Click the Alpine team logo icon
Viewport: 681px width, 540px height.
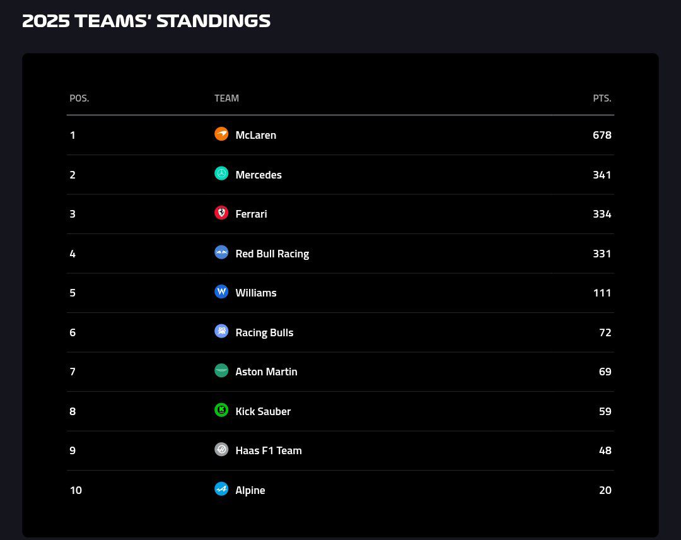click(221, 490)
